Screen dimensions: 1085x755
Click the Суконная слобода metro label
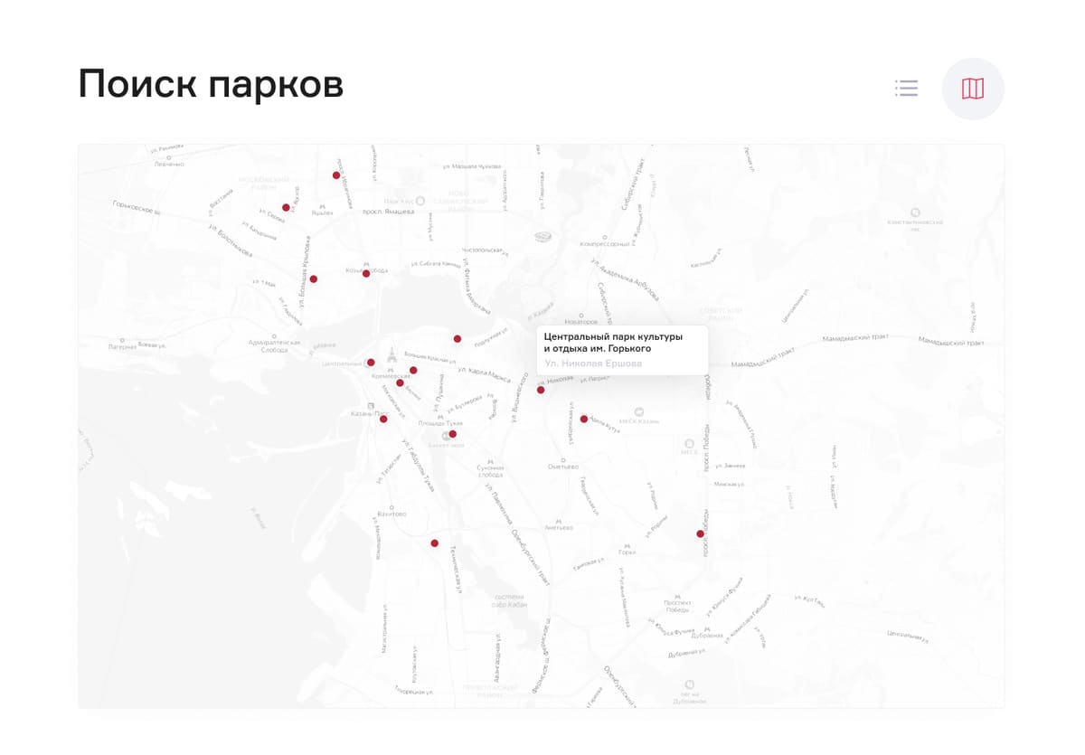(490, 471)
